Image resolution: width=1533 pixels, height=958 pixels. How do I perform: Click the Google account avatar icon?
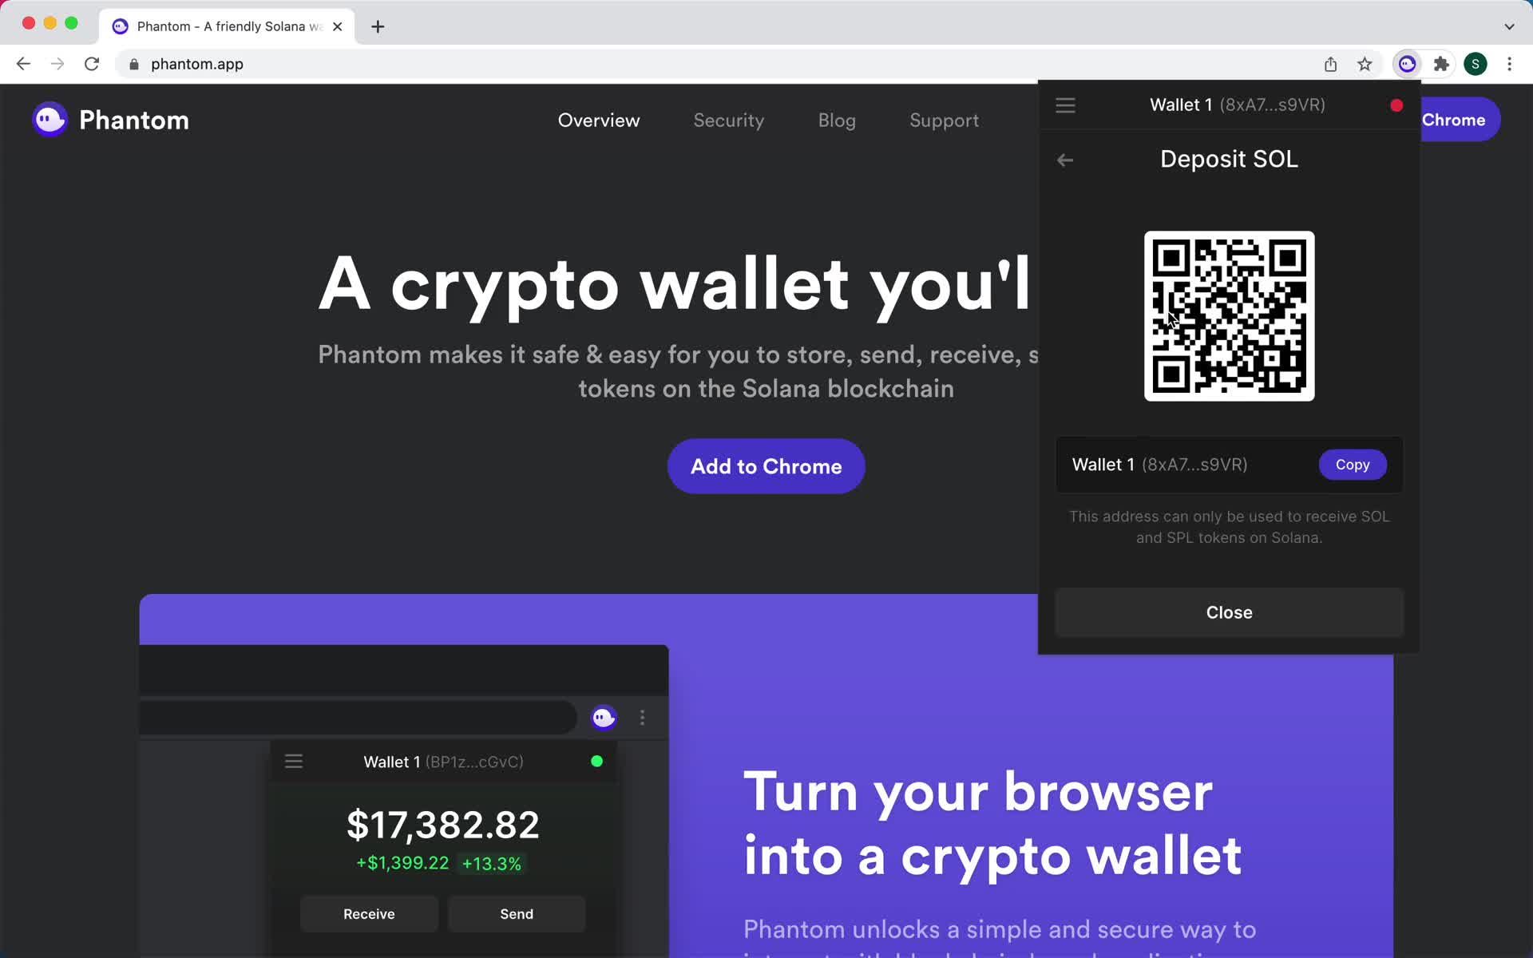click(x=1476, y=64)
